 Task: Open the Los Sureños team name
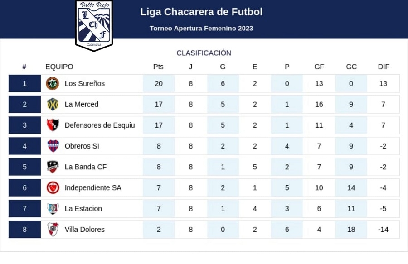85,84
